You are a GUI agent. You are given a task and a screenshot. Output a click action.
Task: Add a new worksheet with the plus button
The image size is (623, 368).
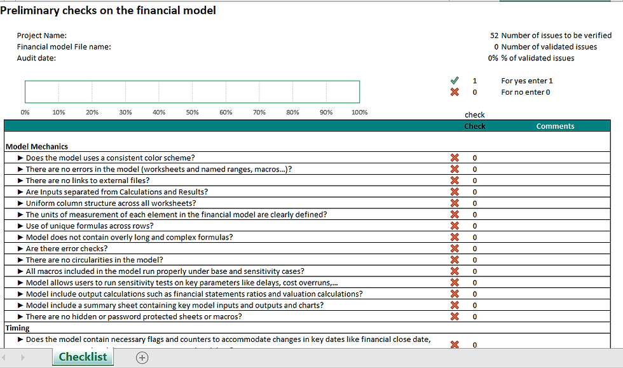coord(142,358)
